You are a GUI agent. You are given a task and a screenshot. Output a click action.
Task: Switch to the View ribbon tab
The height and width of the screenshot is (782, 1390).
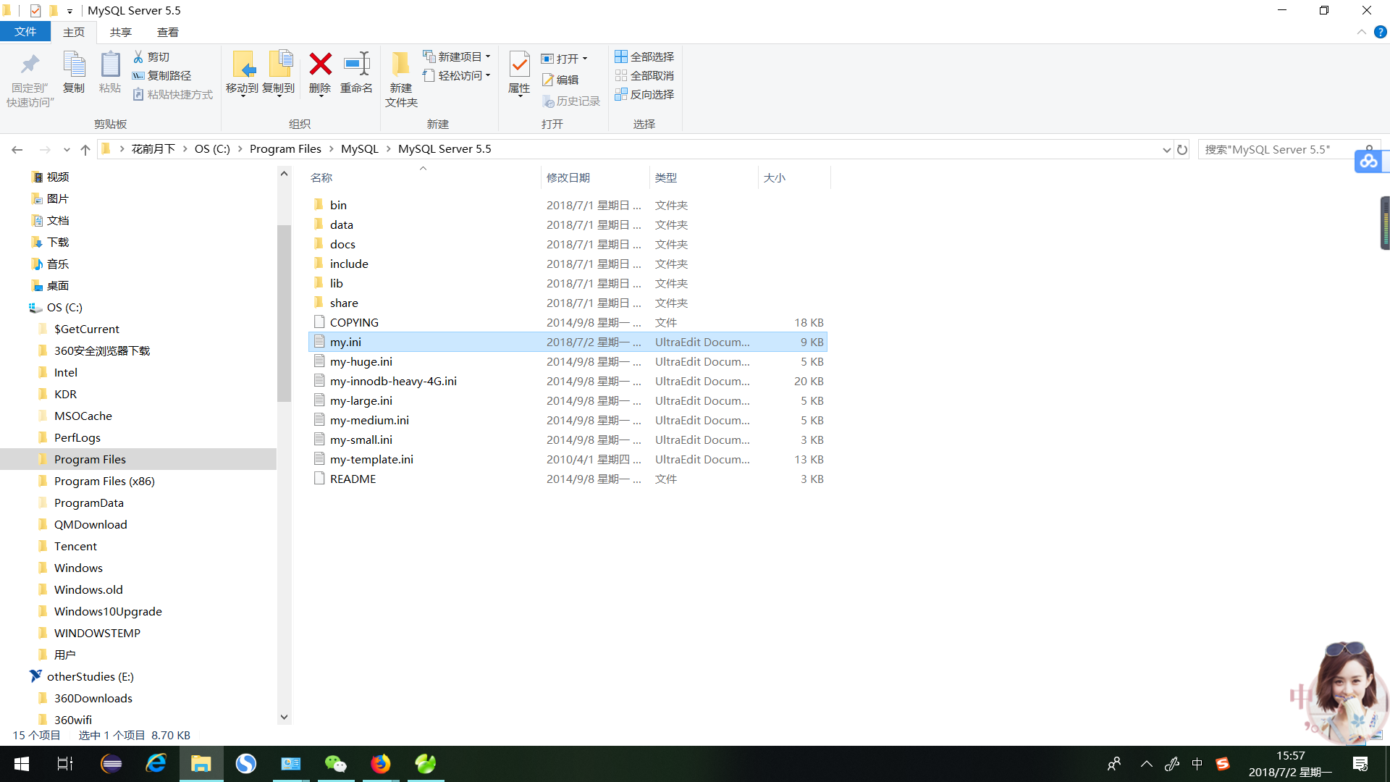pyautogui.click(x=168, y=32)
